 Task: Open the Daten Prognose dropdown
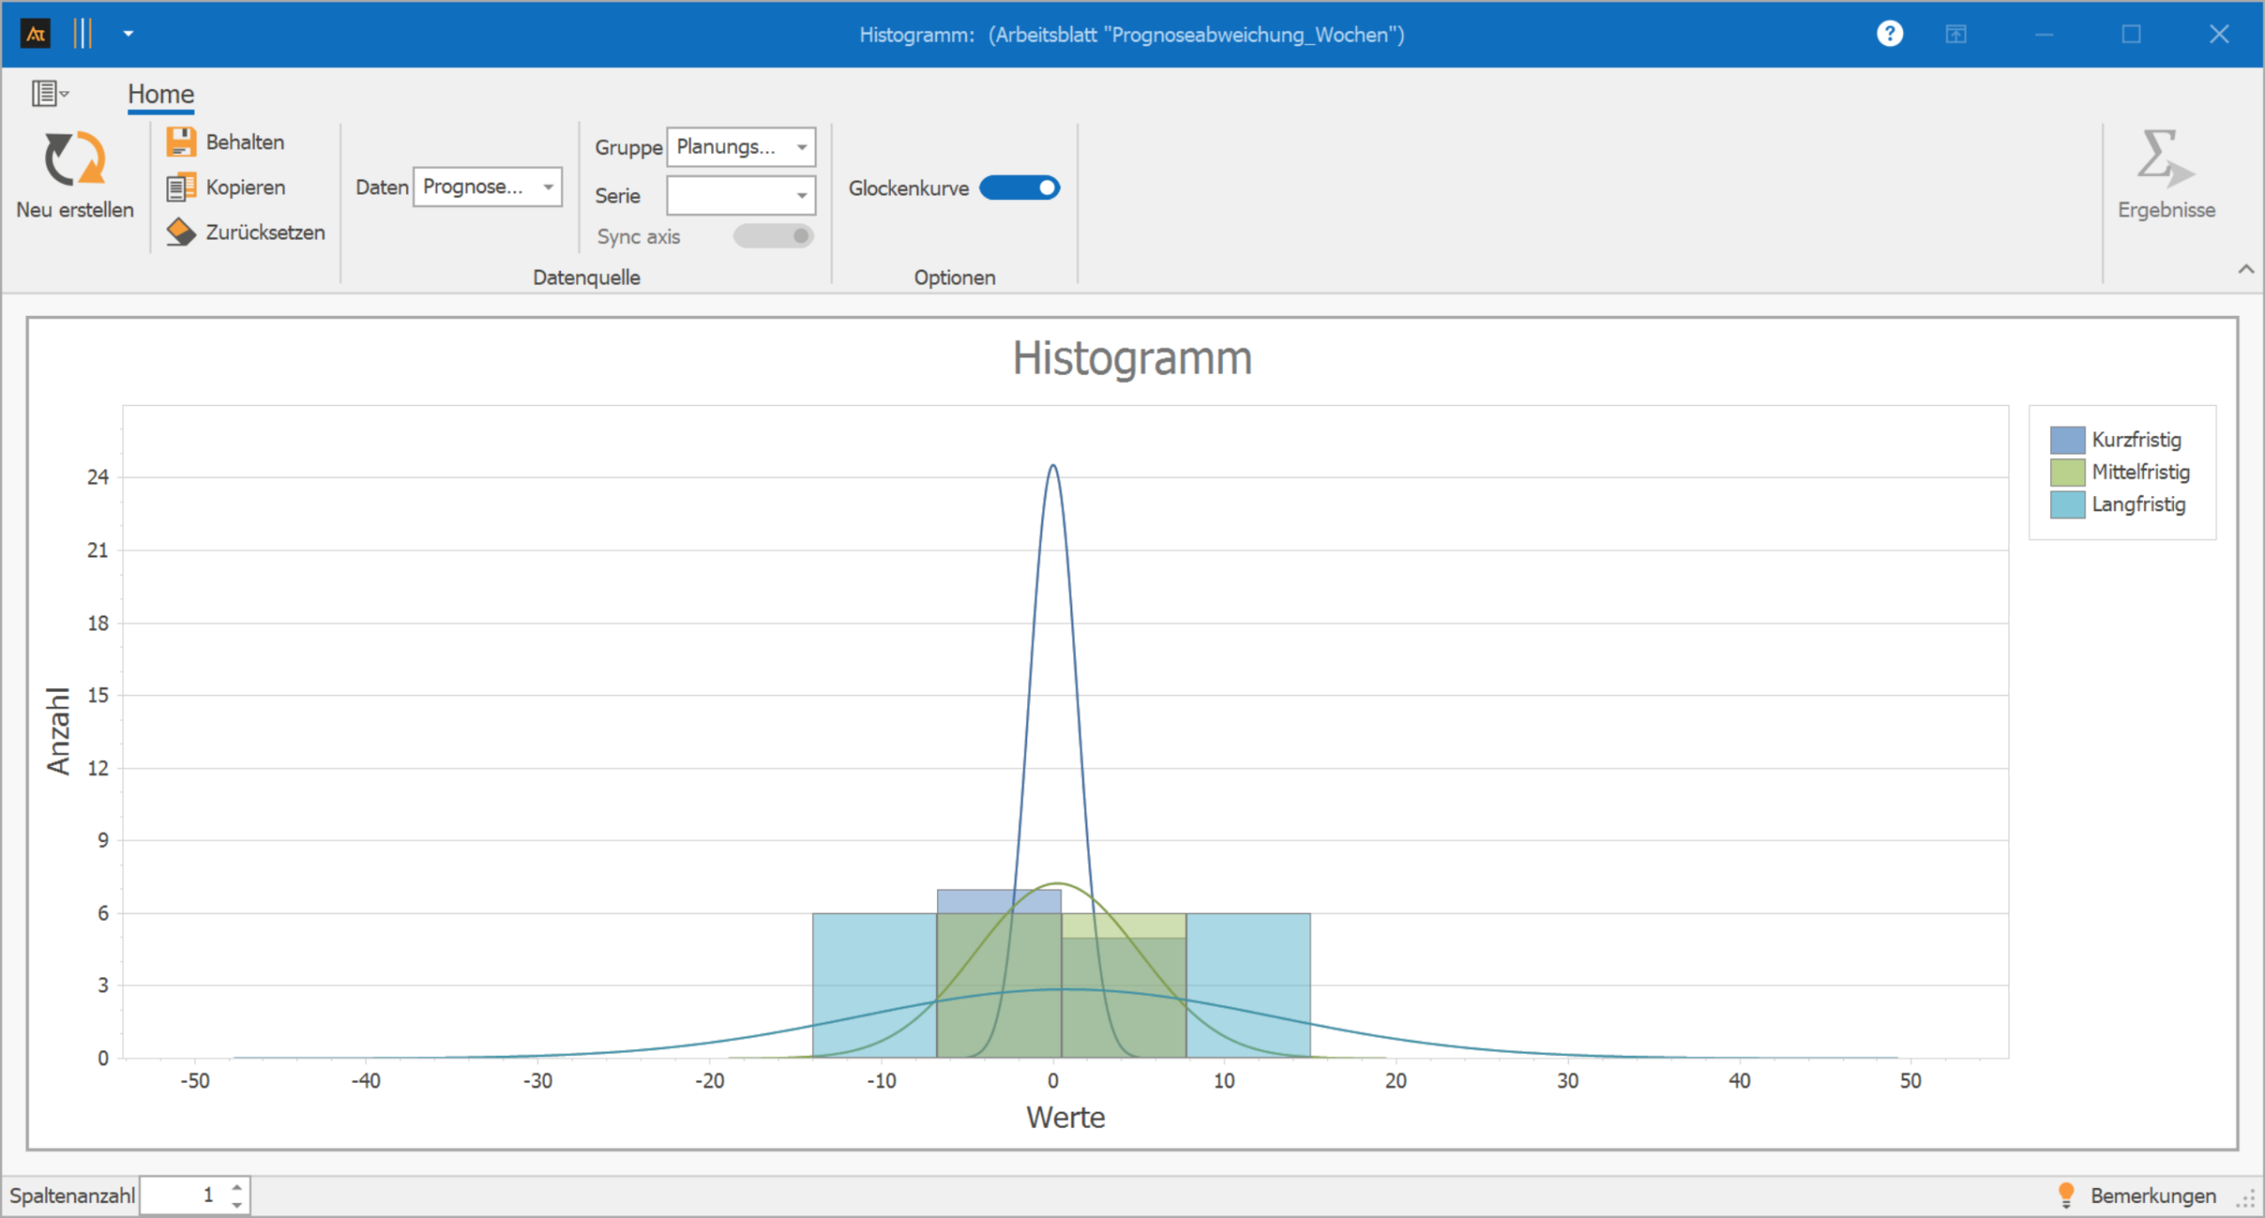click(548, 188)
